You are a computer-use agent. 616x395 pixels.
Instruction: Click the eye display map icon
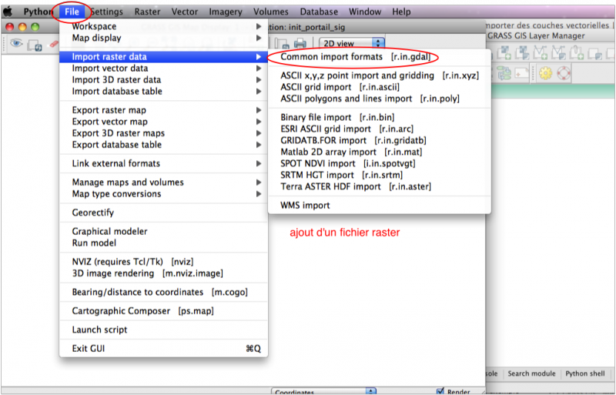point(15,45)
